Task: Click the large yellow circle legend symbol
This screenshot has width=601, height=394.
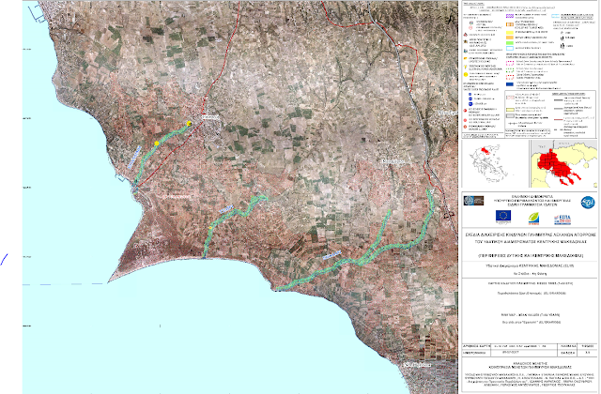Action: (x=466, y=75)
